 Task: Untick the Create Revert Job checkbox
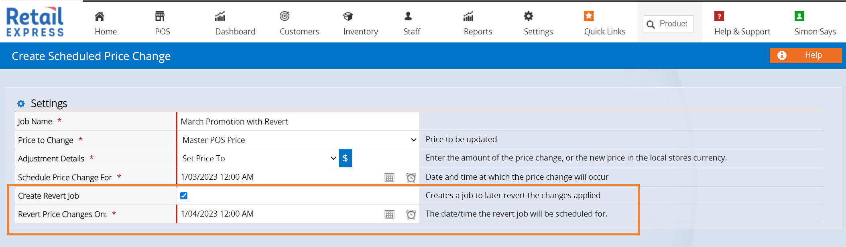point(184,196)
